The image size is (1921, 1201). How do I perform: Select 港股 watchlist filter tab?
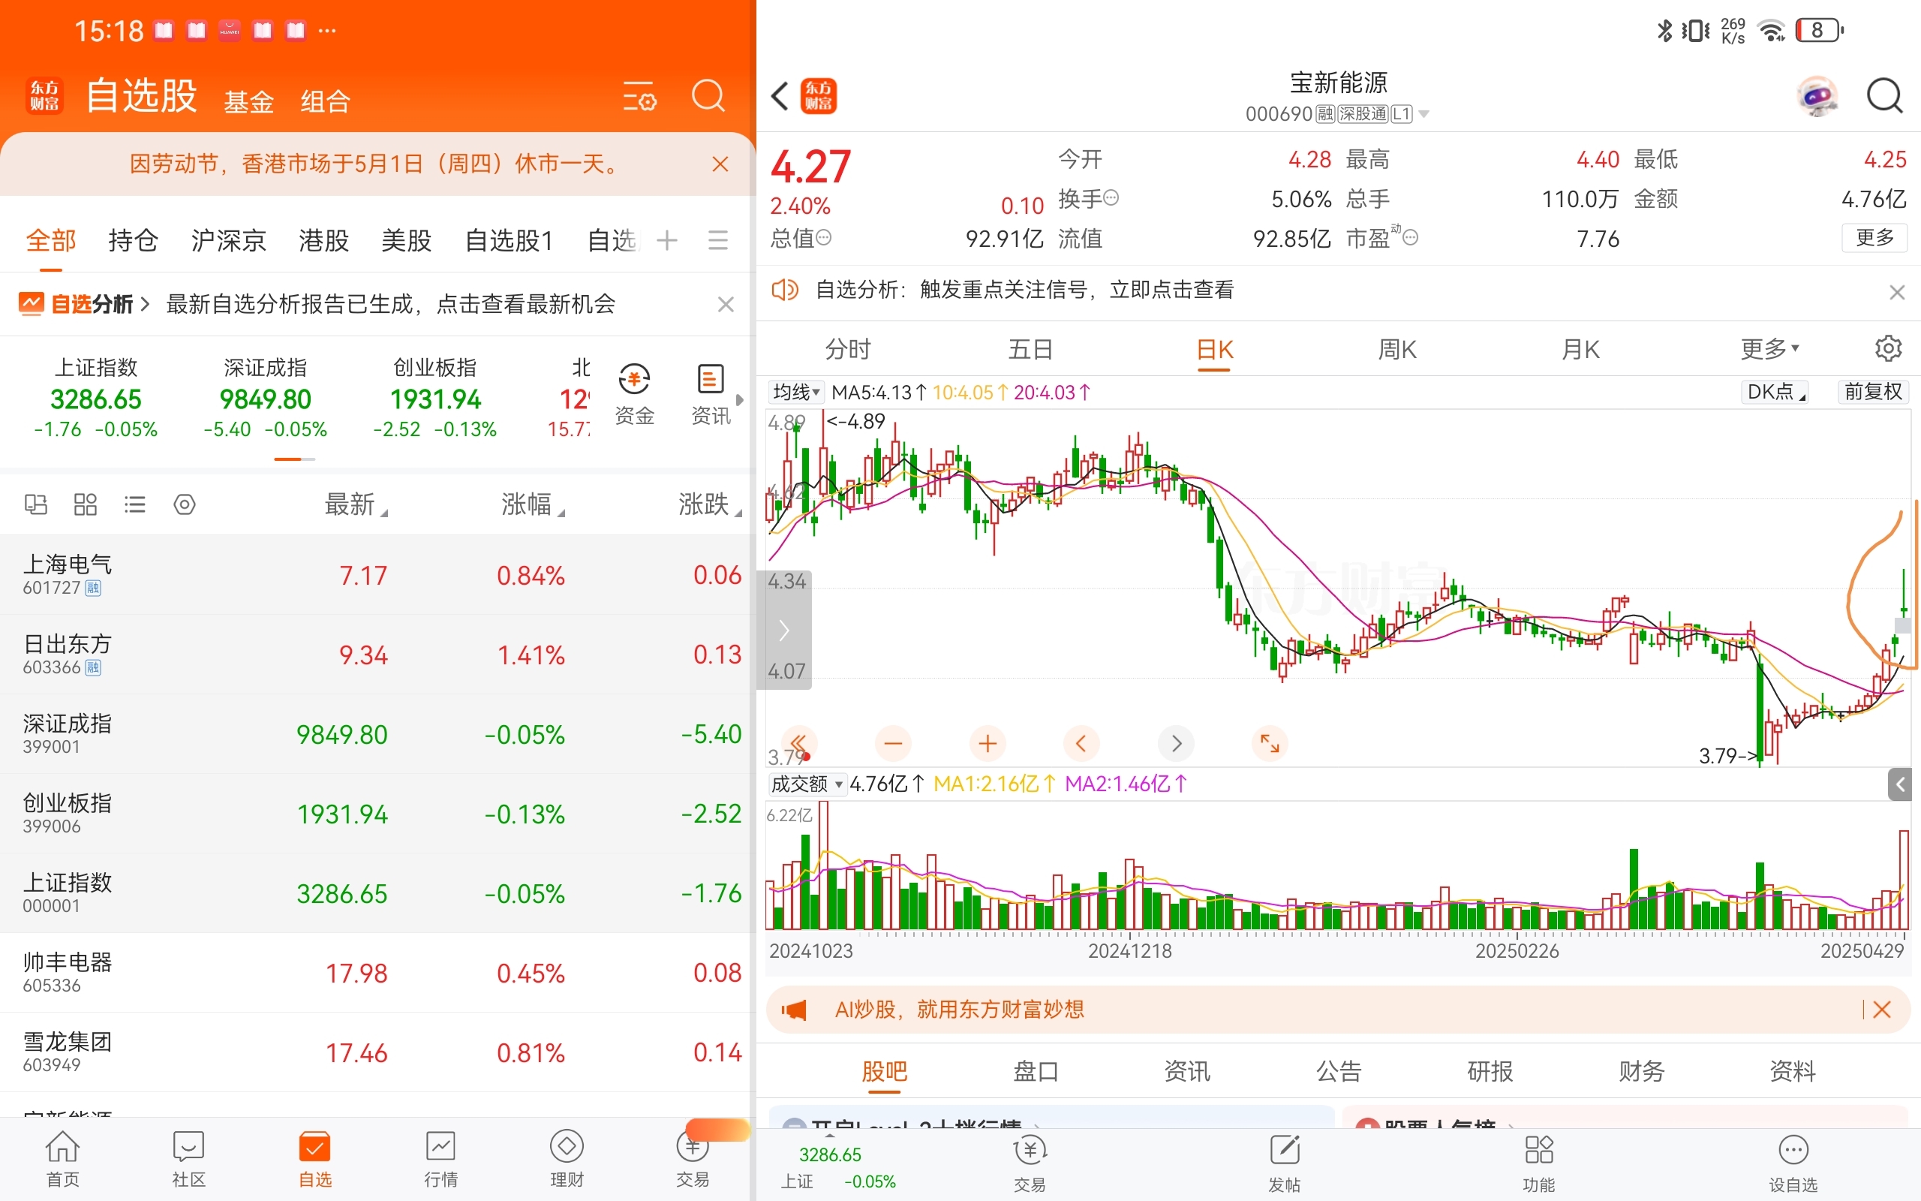[324, 240]
